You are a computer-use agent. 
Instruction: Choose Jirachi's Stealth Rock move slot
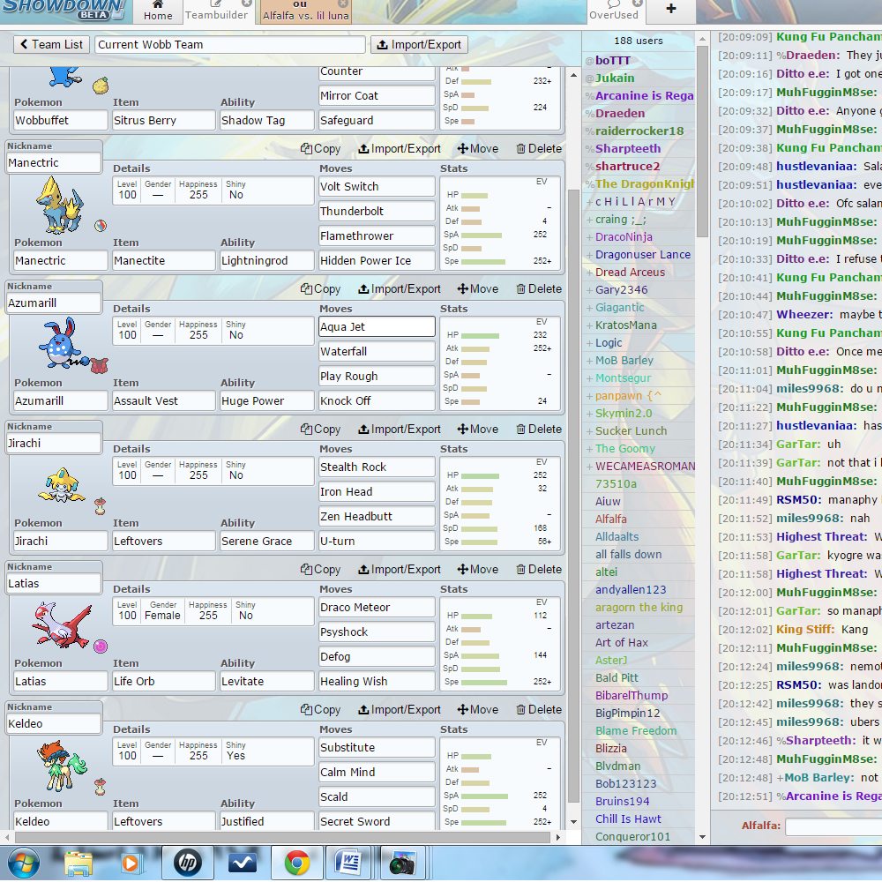click(377, 467)
